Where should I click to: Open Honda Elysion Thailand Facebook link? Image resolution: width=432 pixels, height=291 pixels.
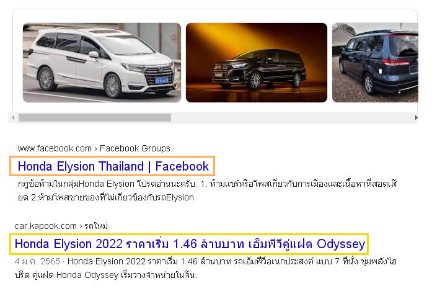point(113,166)
